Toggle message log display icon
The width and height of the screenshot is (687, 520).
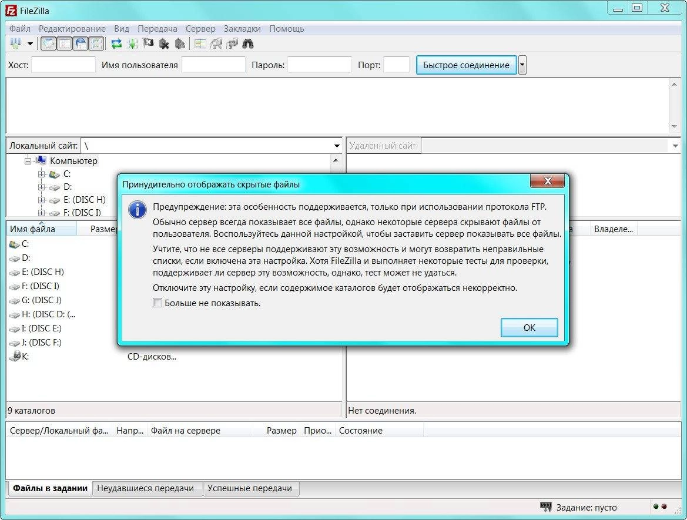coord(48,44)
